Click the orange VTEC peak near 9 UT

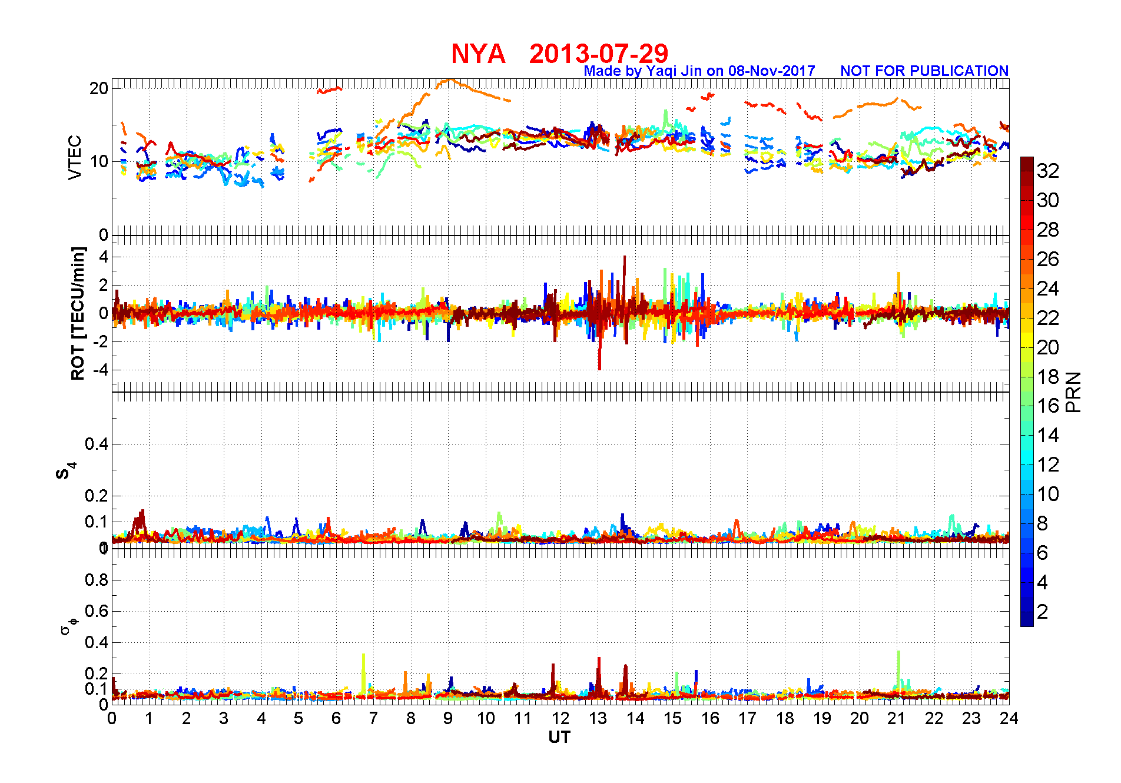tap(449, 81)
